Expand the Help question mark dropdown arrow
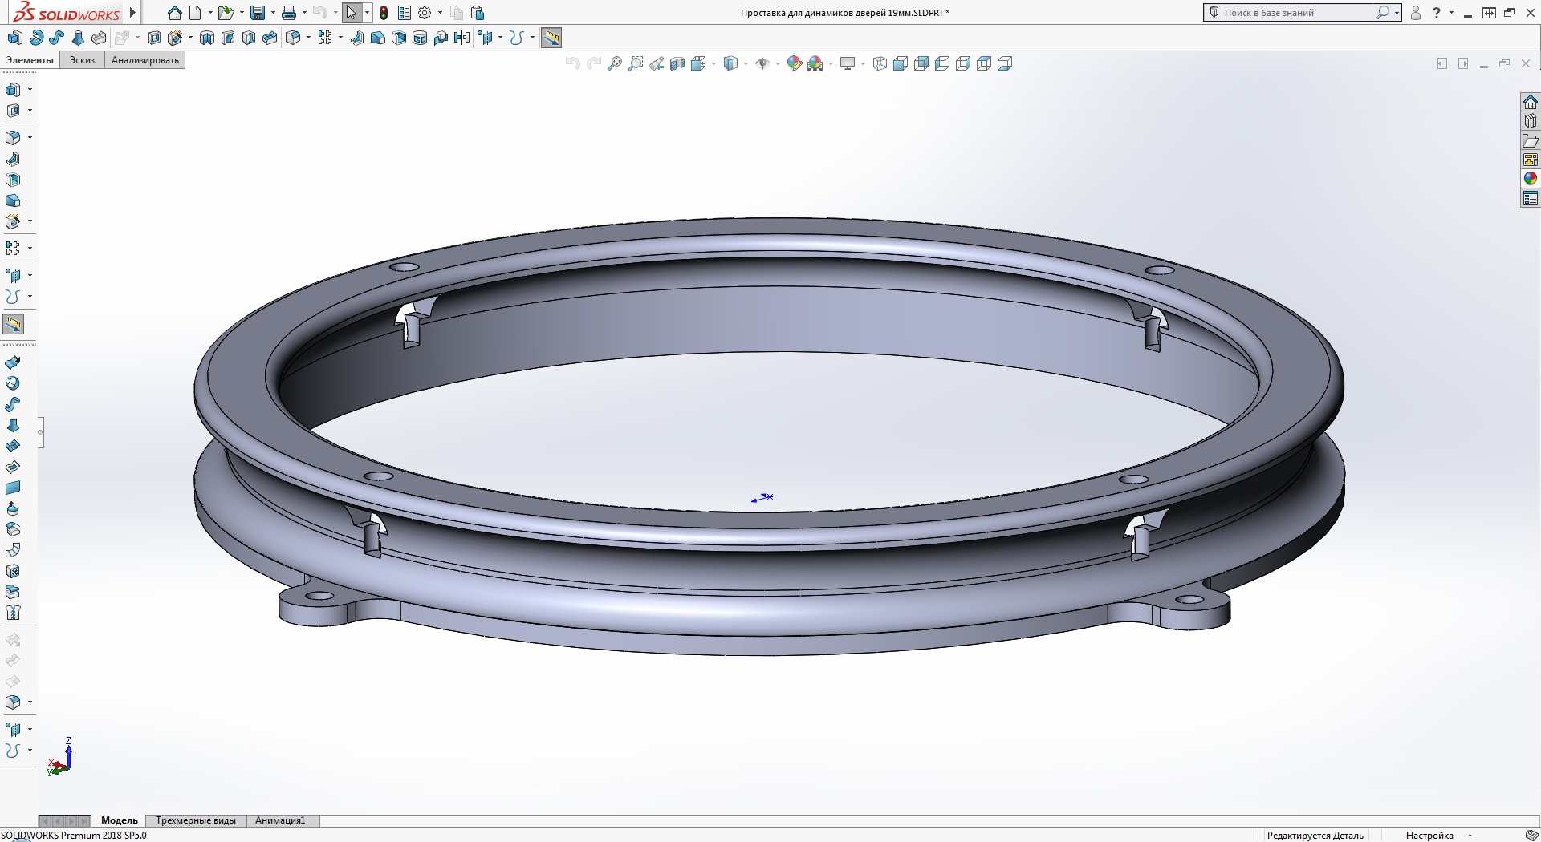 point(1451,13)
